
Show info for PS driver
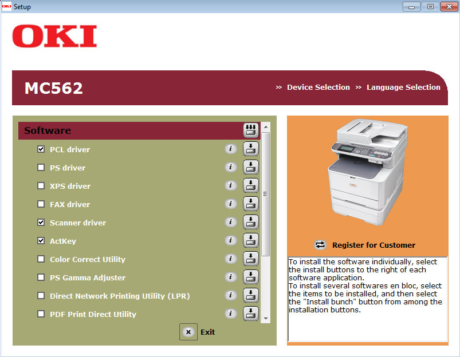pos(231,167)
